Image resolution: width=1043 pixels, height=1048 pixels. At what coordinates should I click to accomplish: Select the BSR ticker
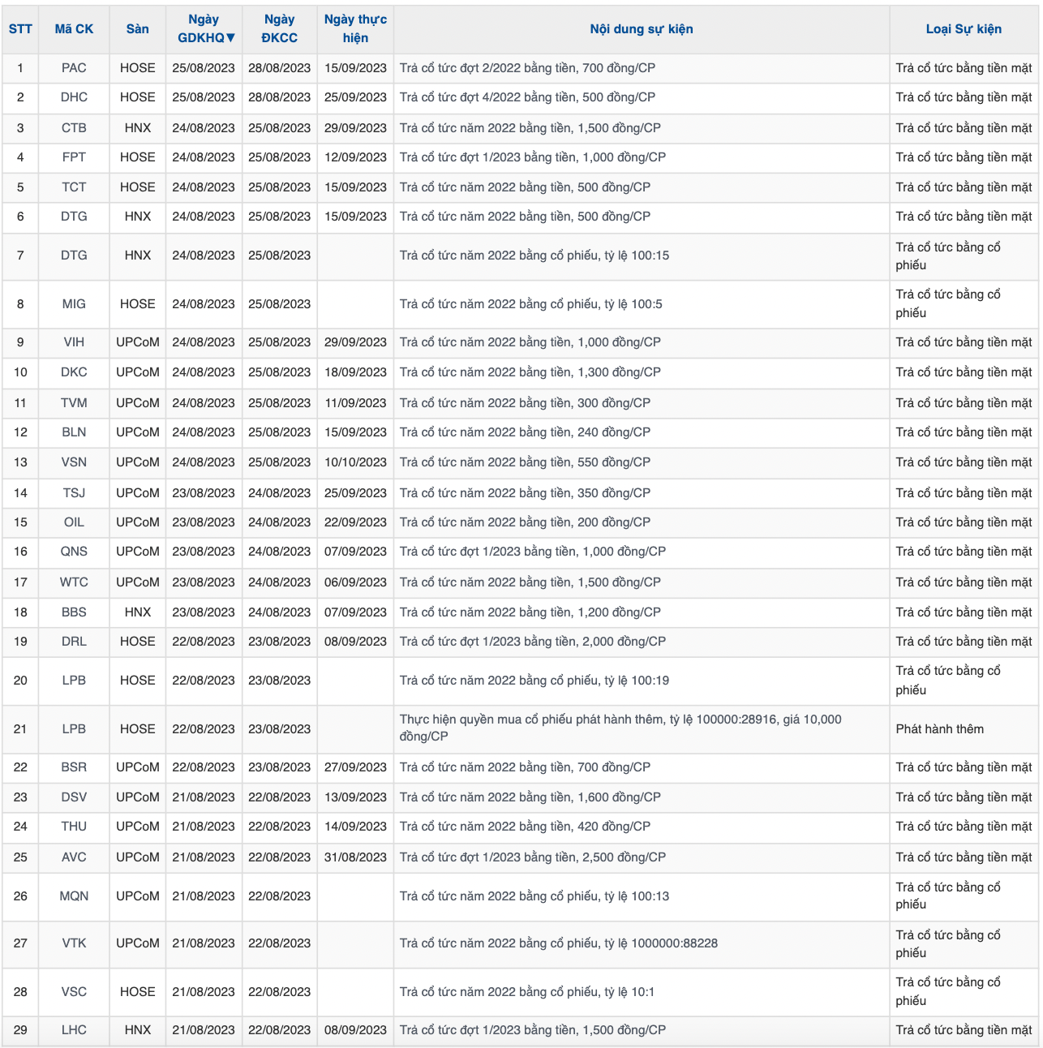74,767
